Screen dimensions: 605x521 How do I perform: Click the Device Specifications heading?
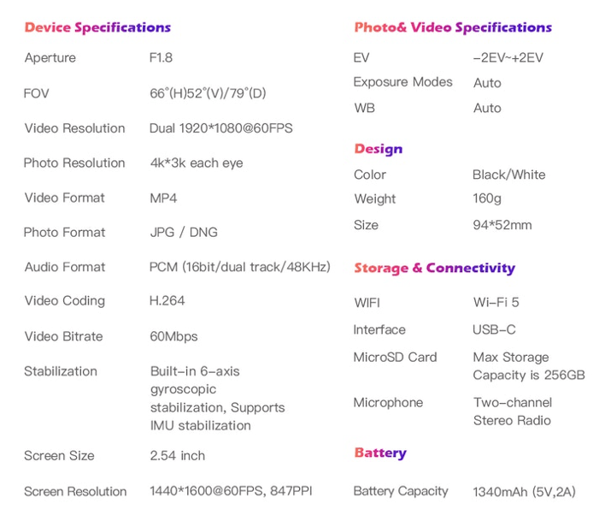click(x=97, y=27)
